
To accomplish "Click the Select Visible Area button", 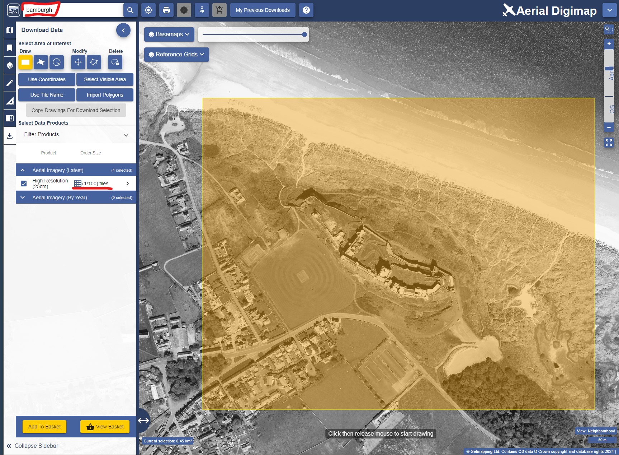I will pyautogui.click(x=105, y=79).
